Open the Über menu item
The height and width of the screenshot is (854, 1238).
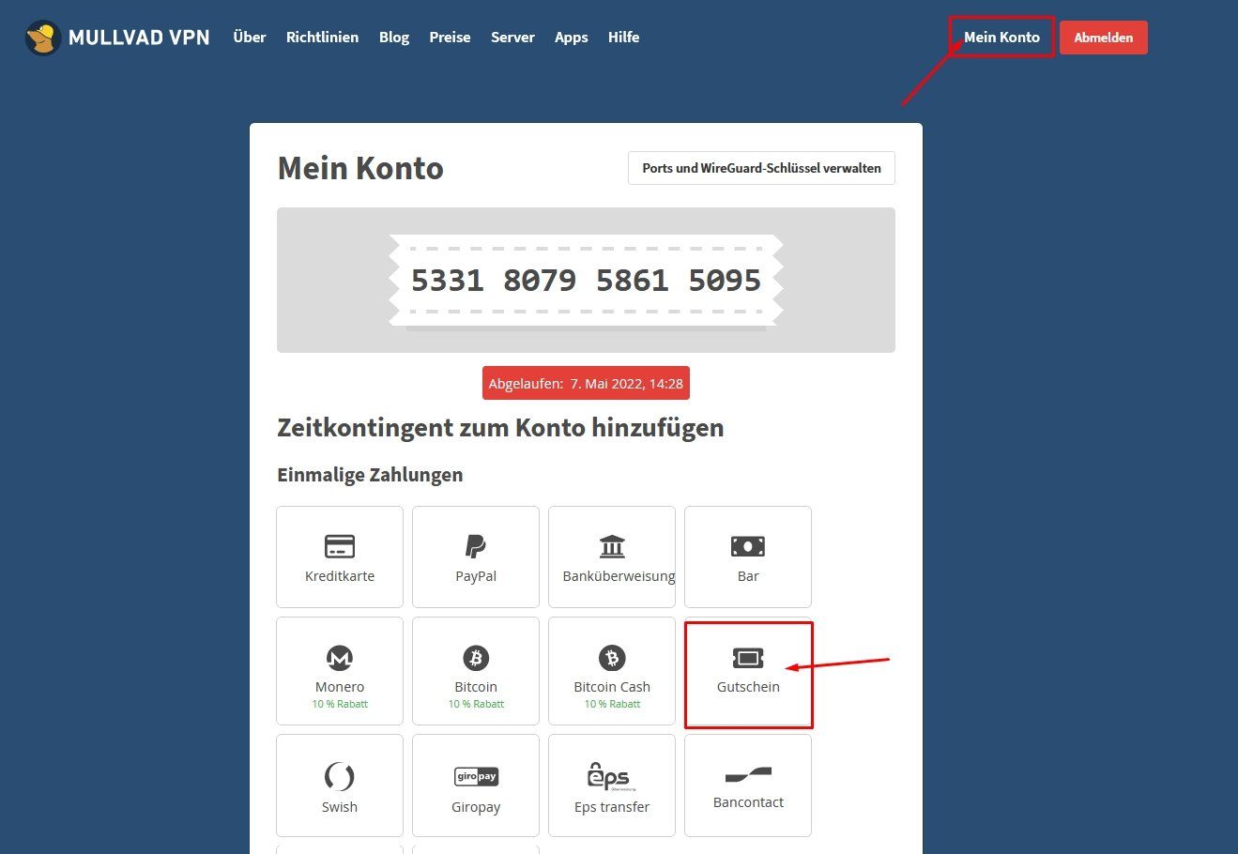click(250, 38)
